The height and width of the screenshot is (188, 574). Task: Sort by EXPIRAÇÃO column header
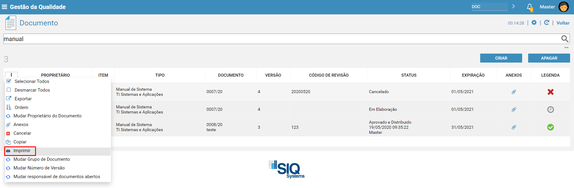pos(473,75)
